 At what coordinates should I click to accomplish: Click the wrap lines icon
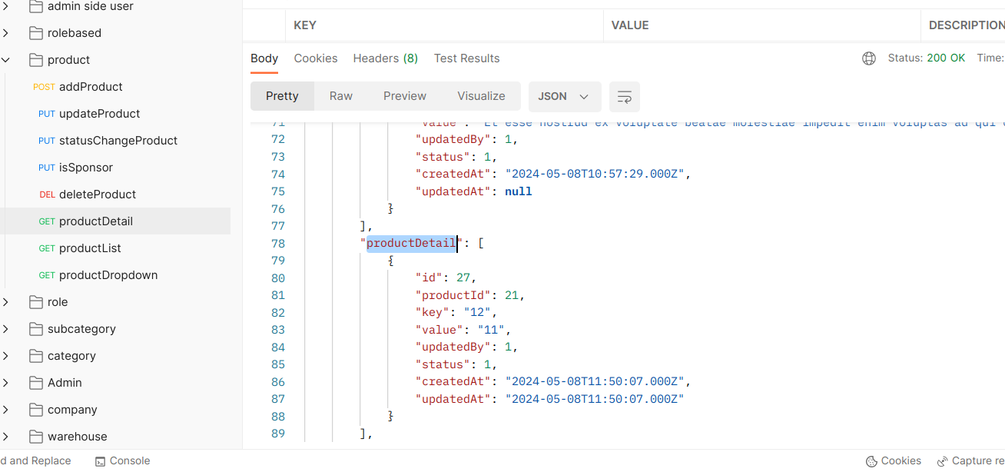pos(624,97)
